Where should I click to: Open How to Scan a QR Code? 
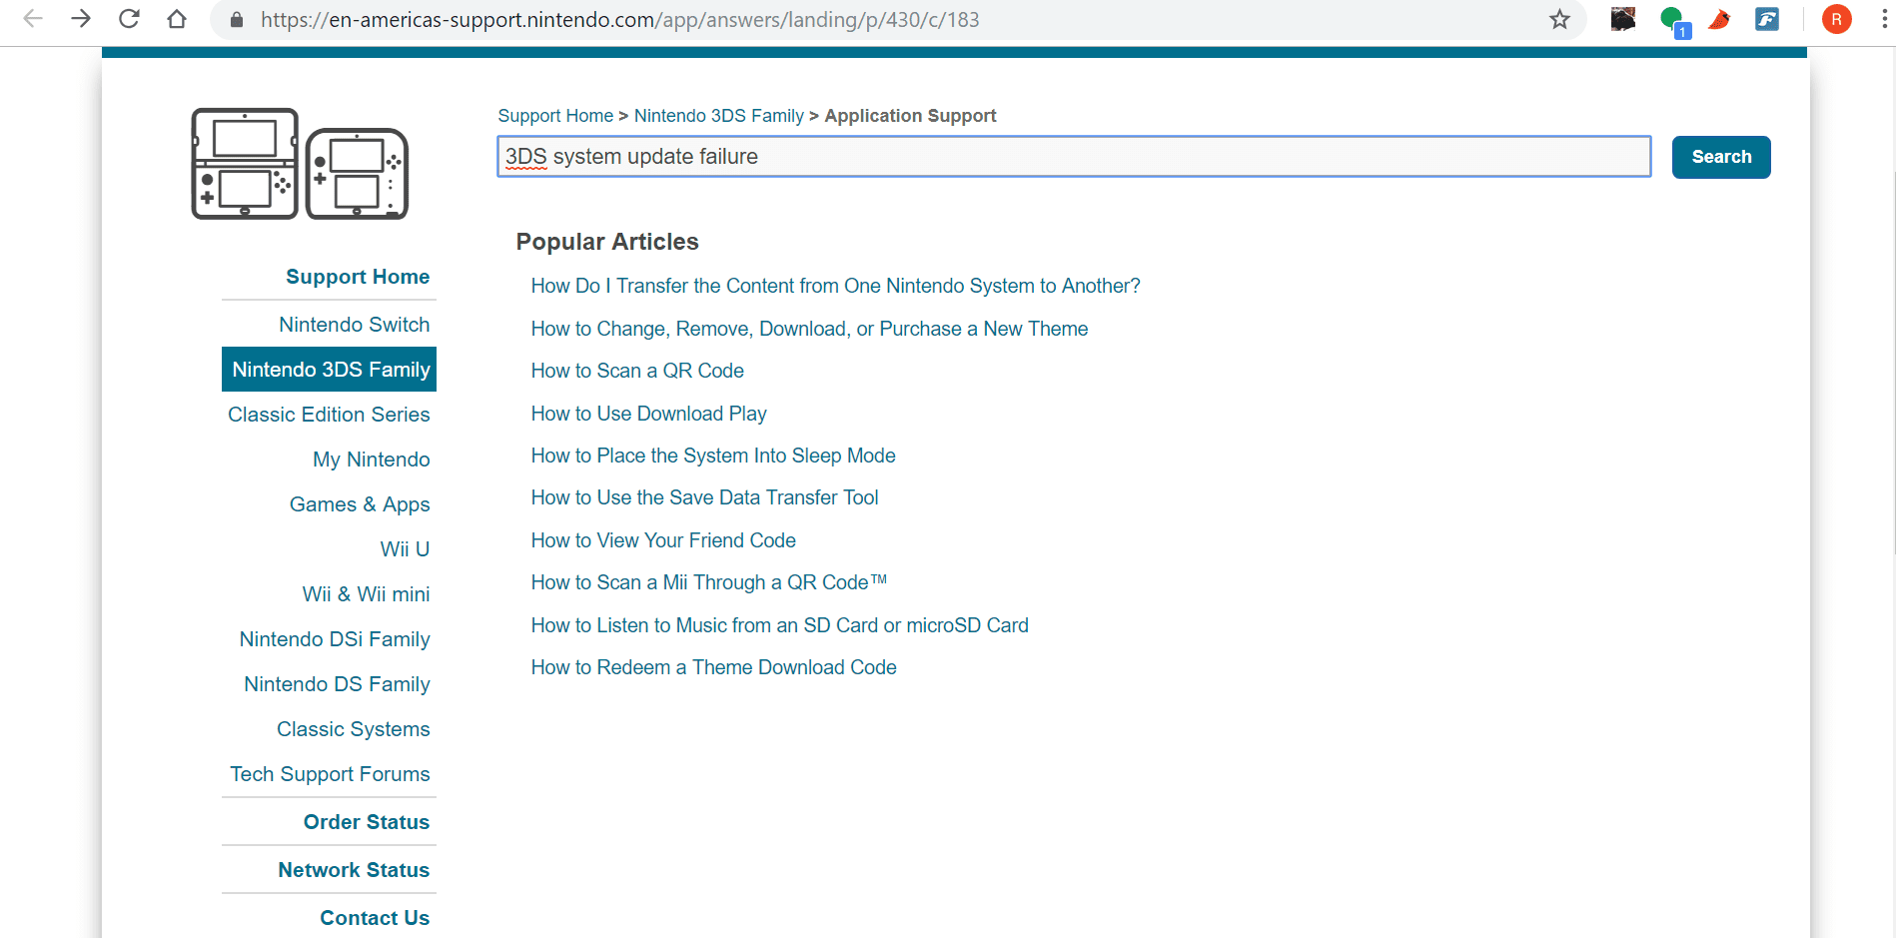point(637,371)
